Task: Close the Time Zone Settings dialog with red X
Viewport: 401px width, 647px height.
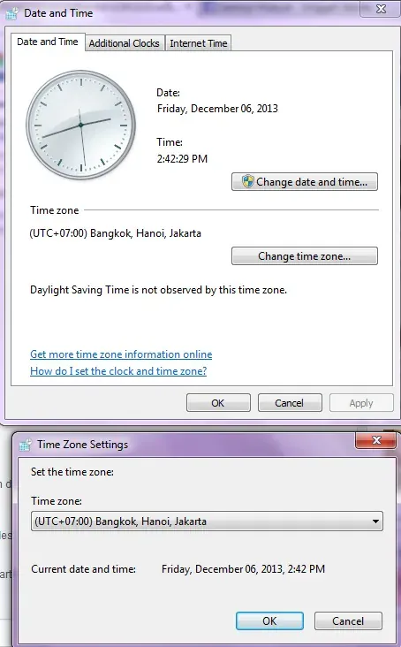Action: [x=376, y=440]
